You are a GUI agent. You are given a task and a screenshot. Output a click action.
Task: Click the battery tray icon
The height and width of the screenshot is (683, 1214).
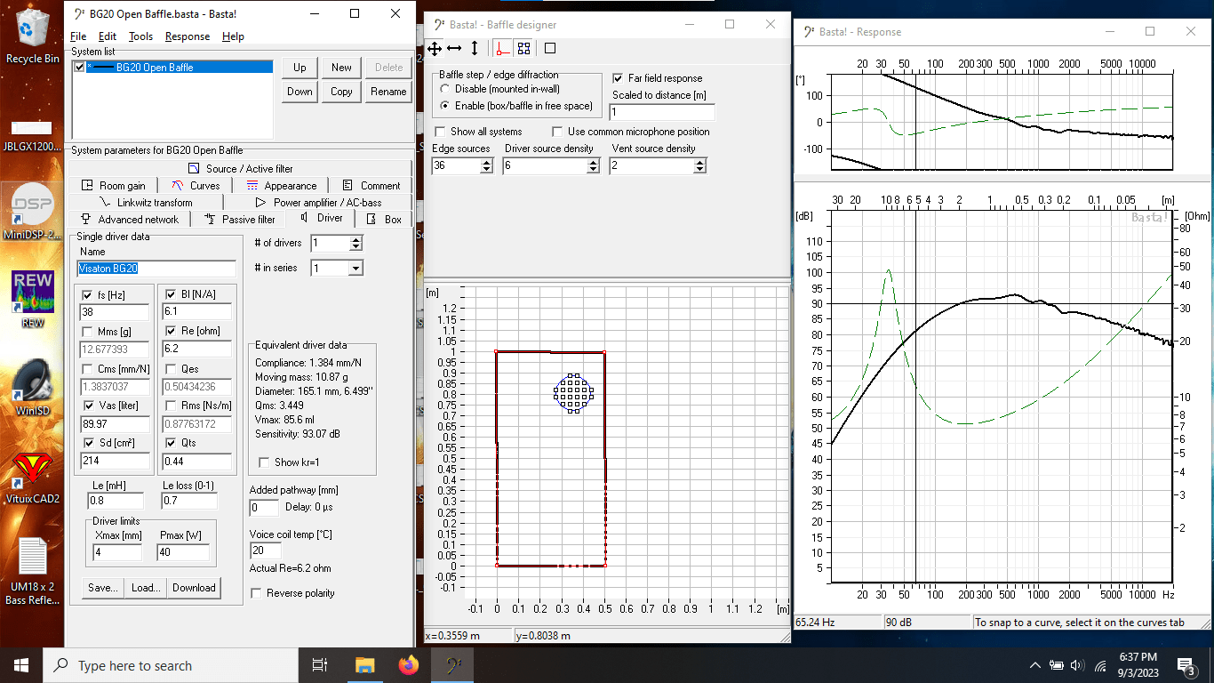(1057, 665)
